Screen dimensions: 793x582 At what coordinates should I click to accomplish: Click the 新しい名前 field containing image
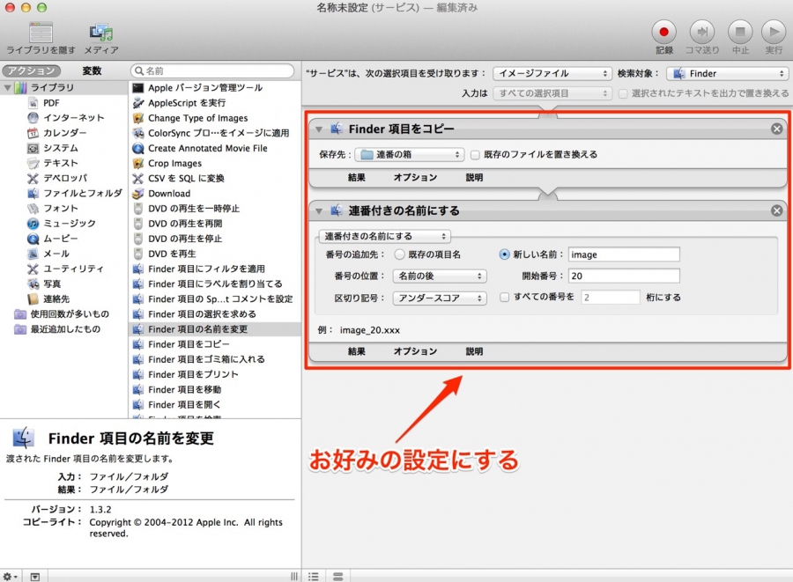(624, 254)
